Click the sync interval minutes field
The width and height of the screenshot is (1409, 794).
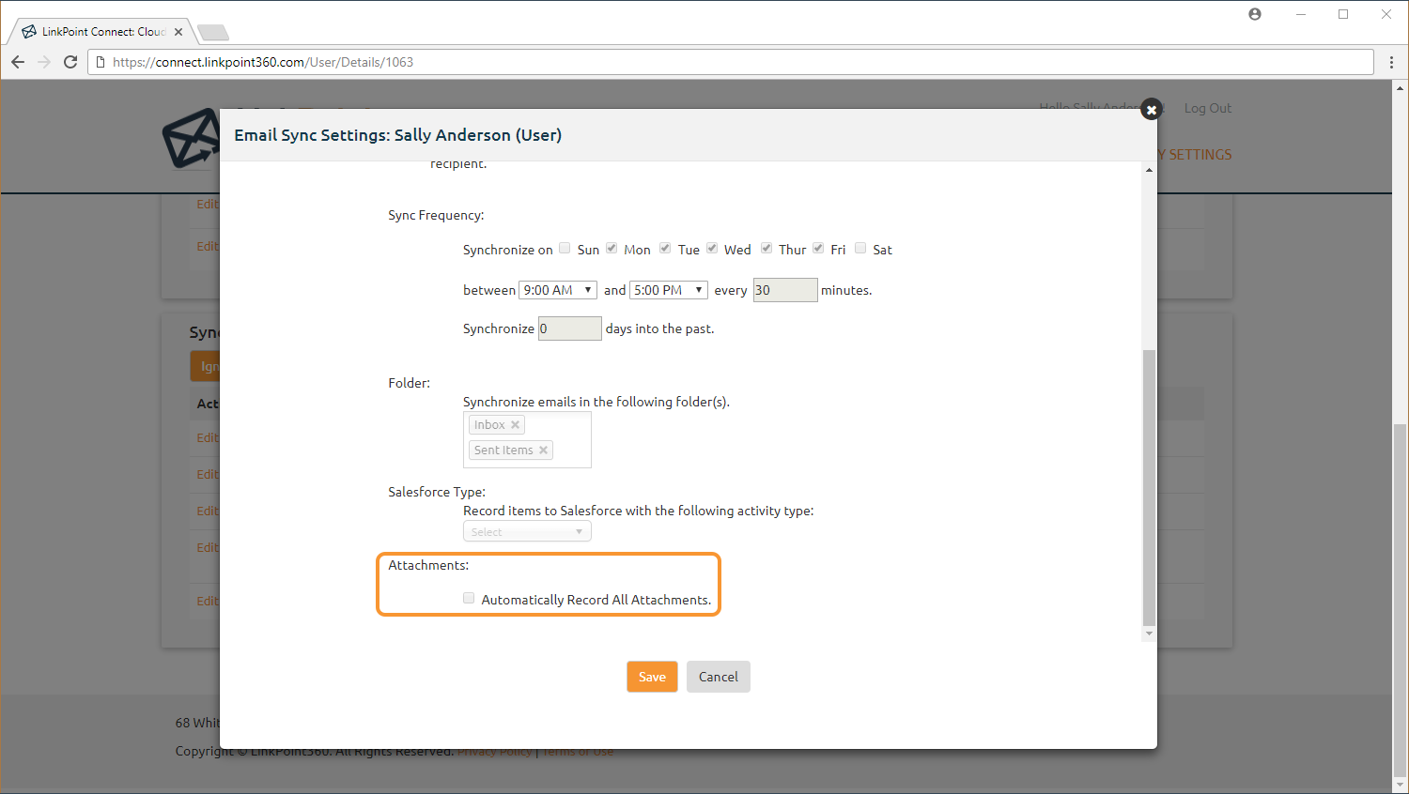[x=785, y=290]
